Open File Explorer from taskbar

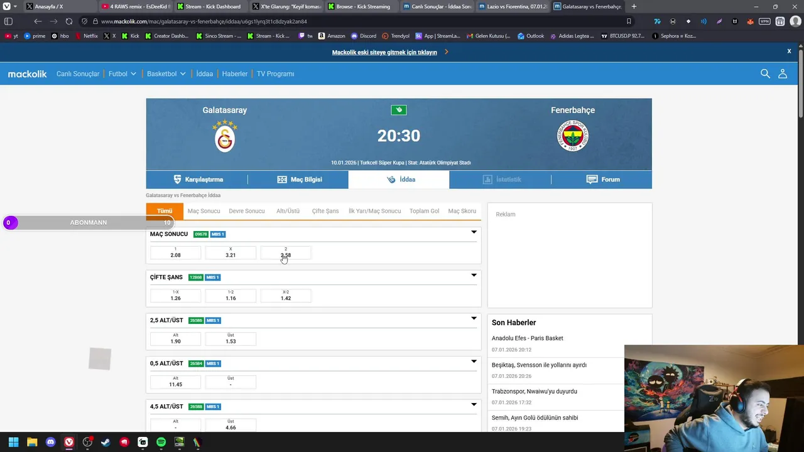[x=32, y=442]
